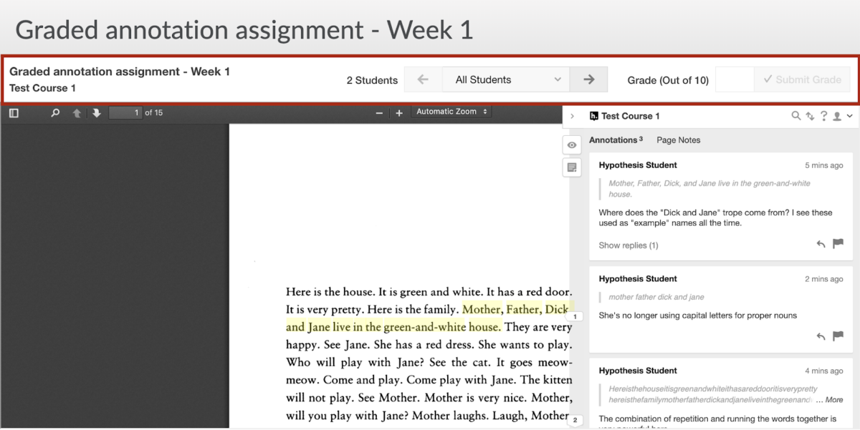Flag the first Hypothesis Student annotation
860x430 pixels.
point(838,244)
